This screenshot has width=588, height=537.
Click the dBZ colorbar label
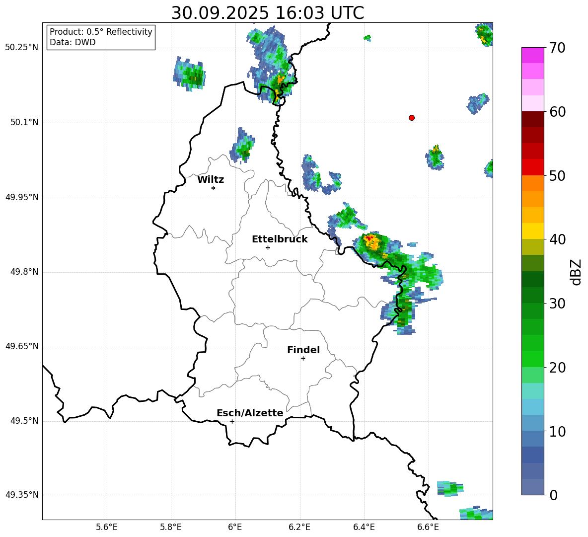click(575, 272)
